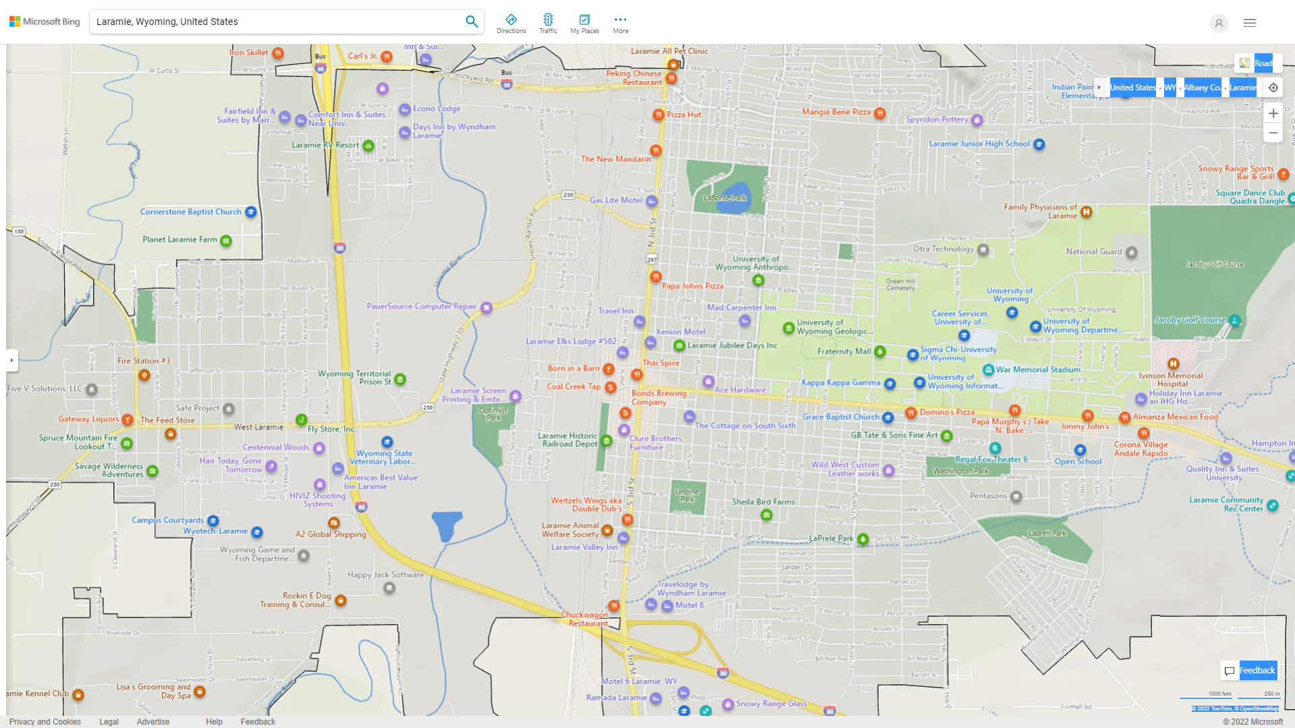Screen dimensions: 1295x728
Task: Toggle the Road map view
Action: tap(1263, 63)
